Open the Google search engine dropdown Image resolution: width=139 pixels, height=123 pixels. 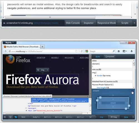point(87,51)
